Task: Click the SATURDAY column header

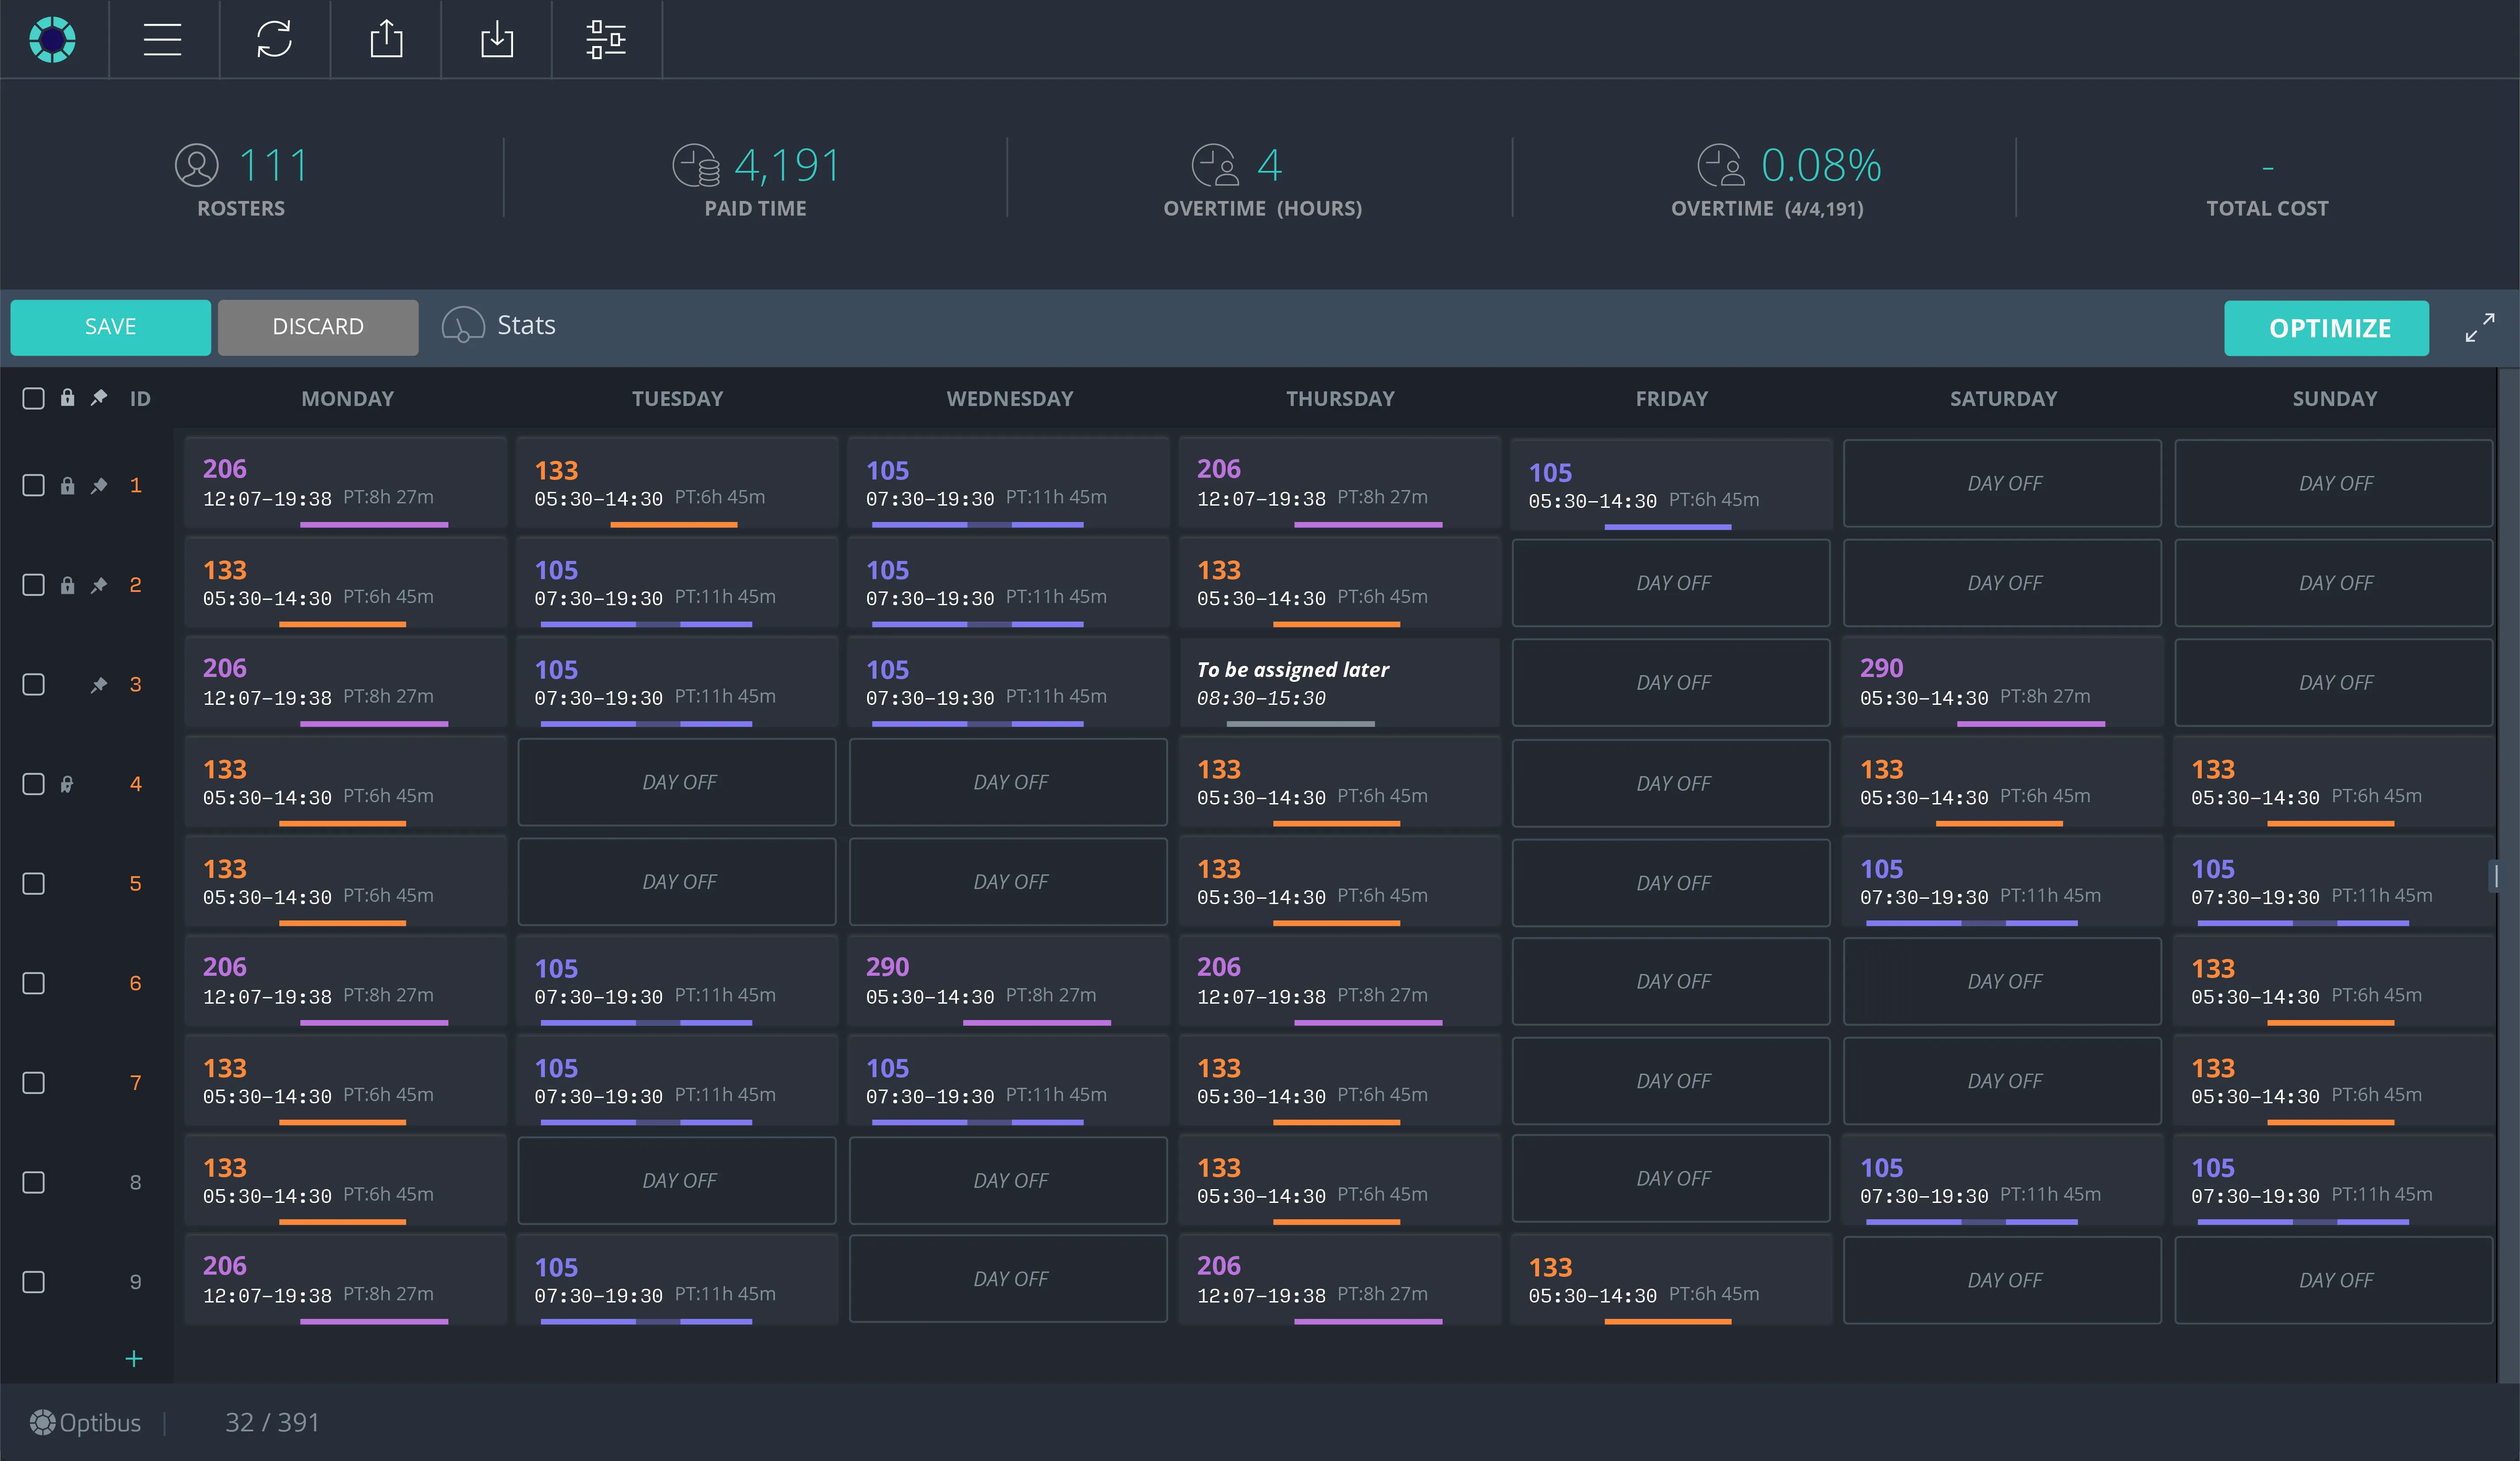Action: pyautogui.click(x=2003, y=398)
